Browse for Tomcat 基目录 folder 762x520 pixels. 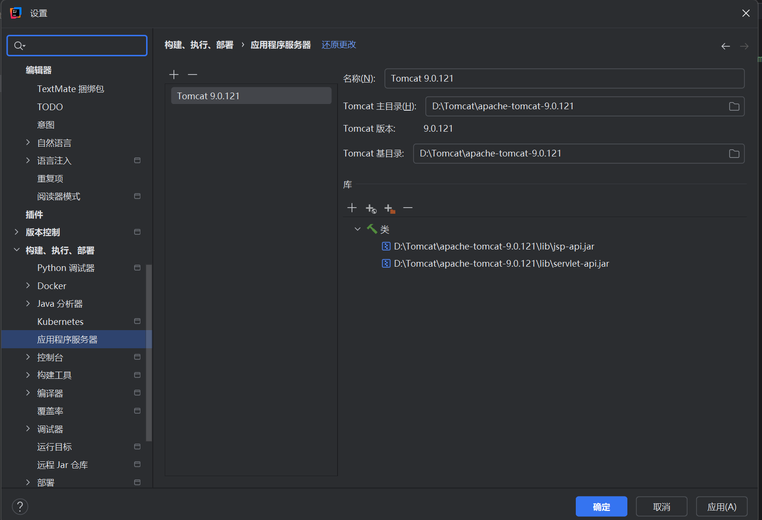click(x=734, y=154)
